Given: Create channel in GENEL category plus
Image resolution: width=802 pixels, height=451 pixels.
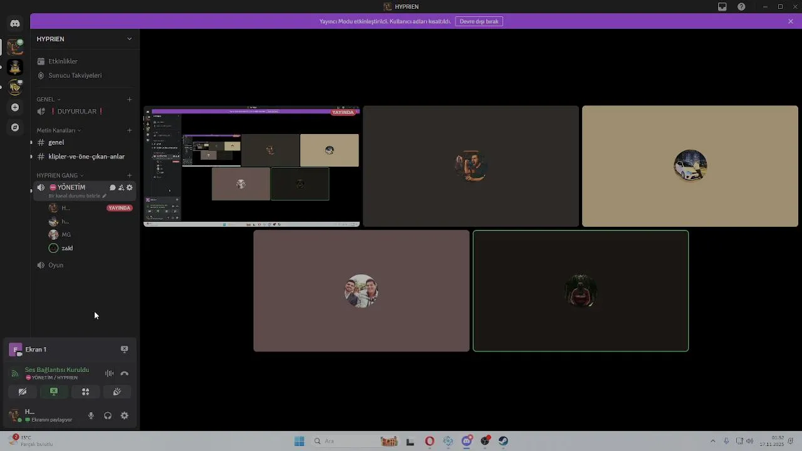Looking at the screenshot, I should pyautogui.click(x=130, y=99).
